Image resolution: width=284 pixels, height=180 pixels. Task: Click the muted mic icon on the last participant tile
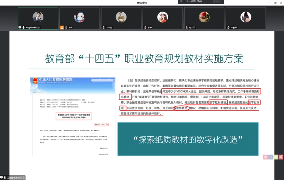tap(228, 28)
